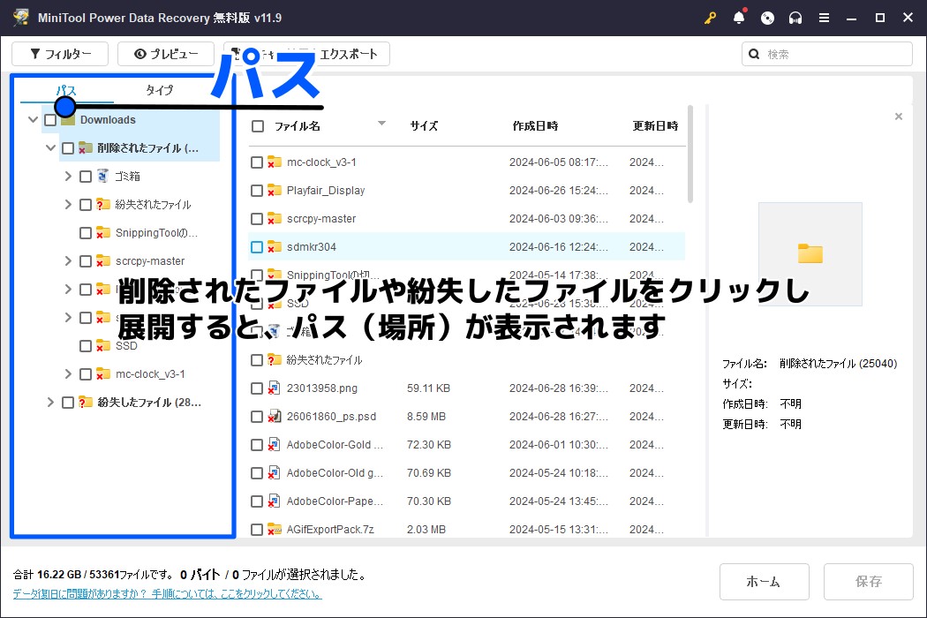Tick the checkbox next to sdmkr304
Image resolution: width=927 pixels, height=618 pixels.
[258, 246]
